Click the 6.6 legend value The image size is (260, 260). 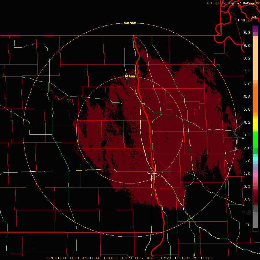247,84
